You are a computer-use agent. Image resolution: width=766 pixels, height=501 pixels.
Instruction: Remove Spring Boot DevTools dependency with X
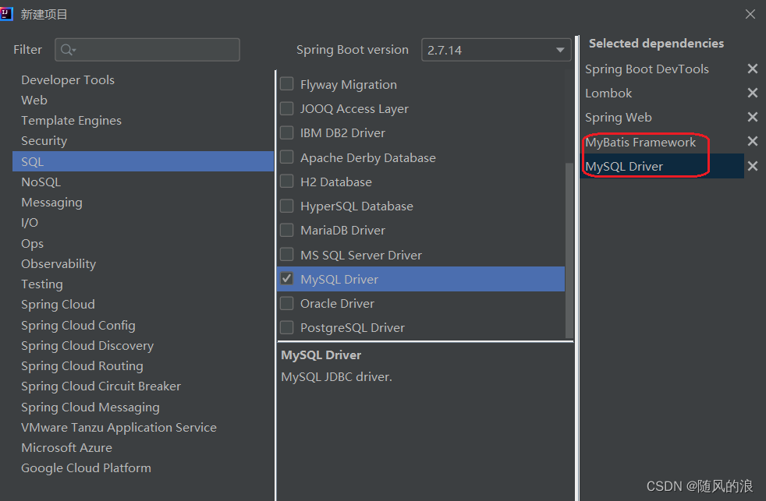coord(752,69)
